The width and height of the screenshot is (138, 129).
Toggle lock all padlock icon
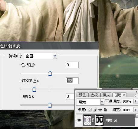[x=105, y=110]
